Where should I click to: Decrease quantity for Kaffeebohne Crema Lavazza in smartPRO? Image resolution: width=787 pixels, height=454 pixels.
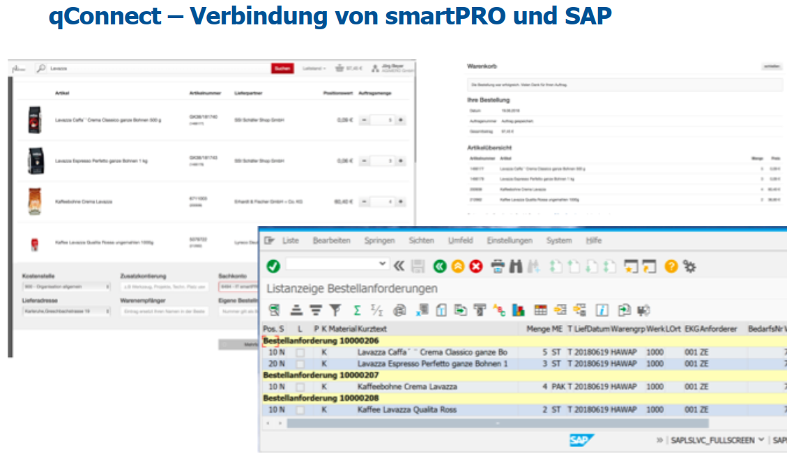[365, 202]
